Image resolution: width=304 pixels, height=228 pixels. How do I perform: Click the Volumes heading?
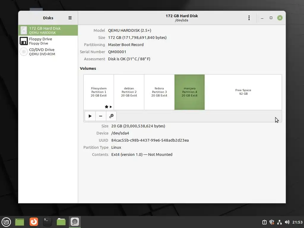pyautogui.click(x=88, y=69)
